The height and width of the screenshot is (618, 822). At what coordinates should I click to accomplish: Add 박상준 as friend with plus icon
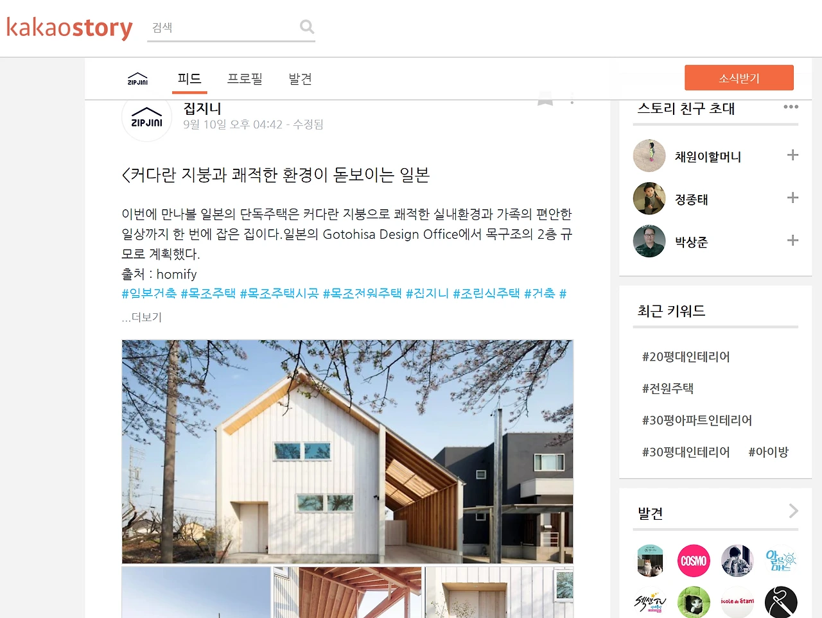tap(792, 241)
